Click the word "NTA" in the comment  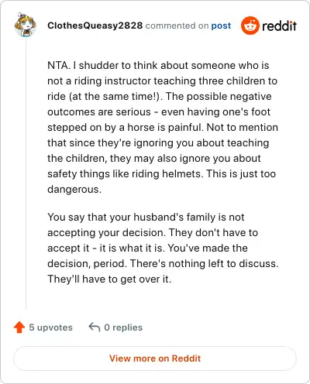[x=58, y=65]
